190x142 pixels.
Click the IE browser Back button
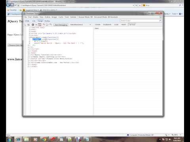click(x=8, y=5)
